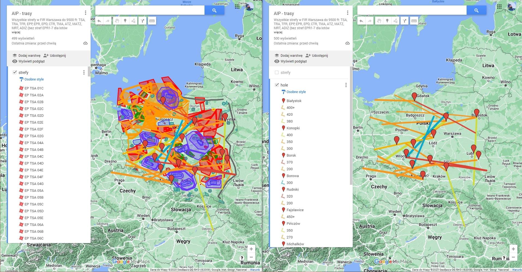Image resolution: width=522 pixels, height=272 pixels.
Task: Select draw line tool in right map
Action: point(395,21)
